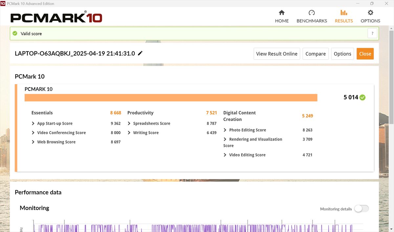Minimize the PCMark 10 window
The height and width of the screenshot is (232, 394).
[x=358, y=3]
